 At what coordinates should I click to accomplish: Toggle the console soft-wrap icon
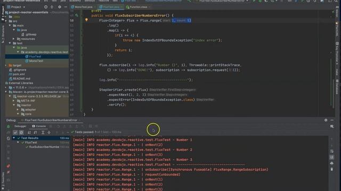pyautogui.click(x=331, y=151)
